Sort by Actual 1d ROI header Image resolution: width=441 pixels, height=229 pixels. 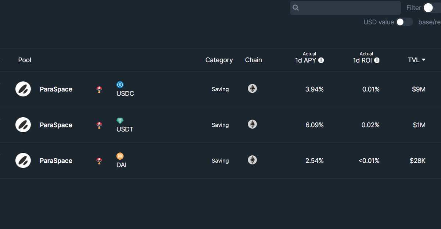[366, 57]
